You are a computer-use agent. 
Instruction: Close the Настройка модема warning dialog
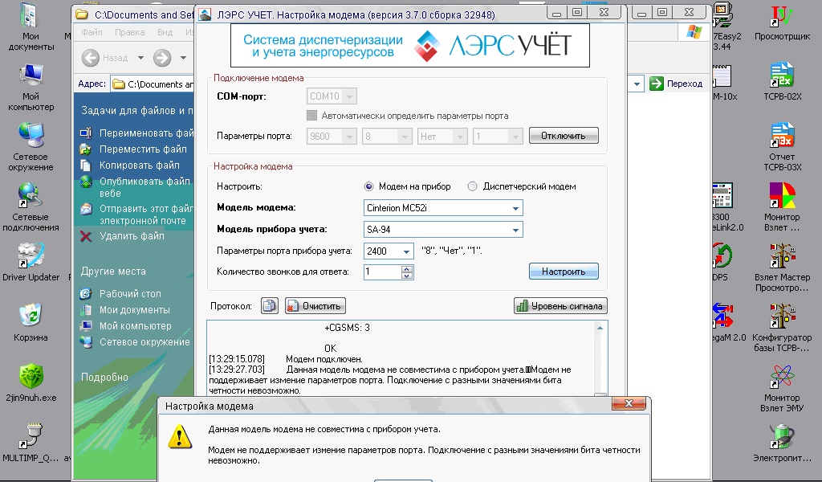point(629,403)
